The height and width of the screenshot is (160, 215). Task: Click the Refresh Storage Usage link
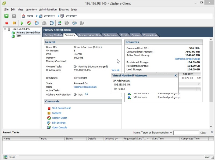coord(187,59)
